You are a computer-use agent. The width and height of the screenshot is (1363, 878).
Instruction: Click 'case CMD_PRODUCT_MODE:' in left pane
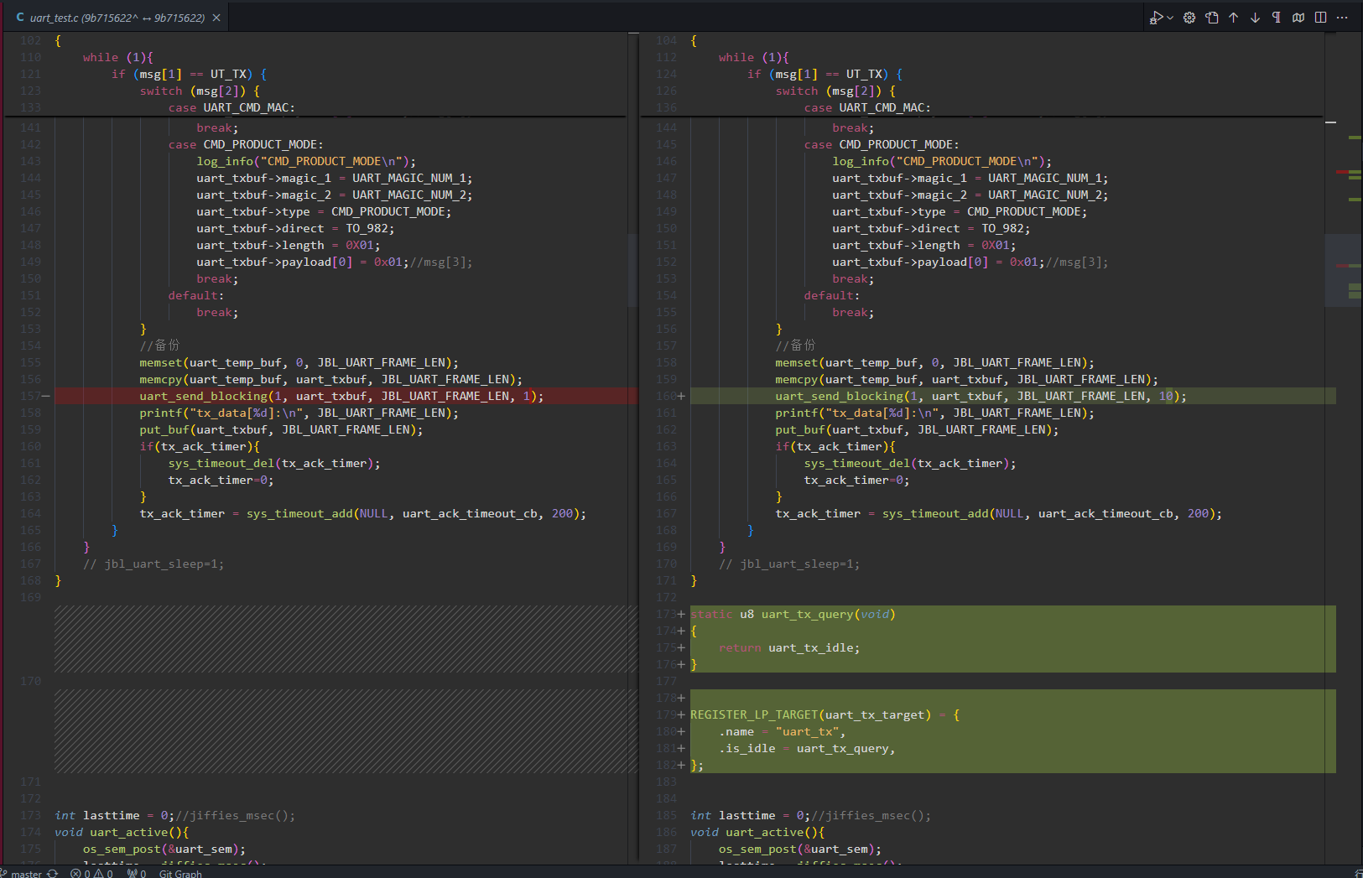pos(246,144)
